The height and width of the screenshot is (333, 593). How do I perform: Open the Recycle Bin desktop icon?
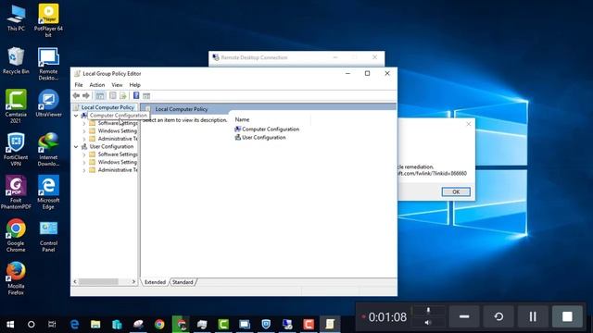tap(16, 60)
